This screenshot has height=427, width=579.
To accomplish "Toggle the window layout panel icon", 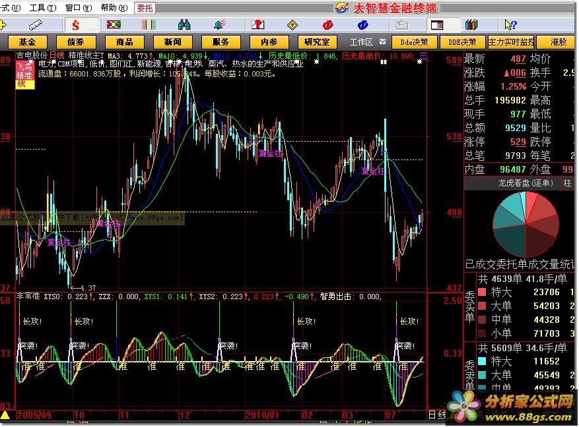I will click(x=437, y=25).
